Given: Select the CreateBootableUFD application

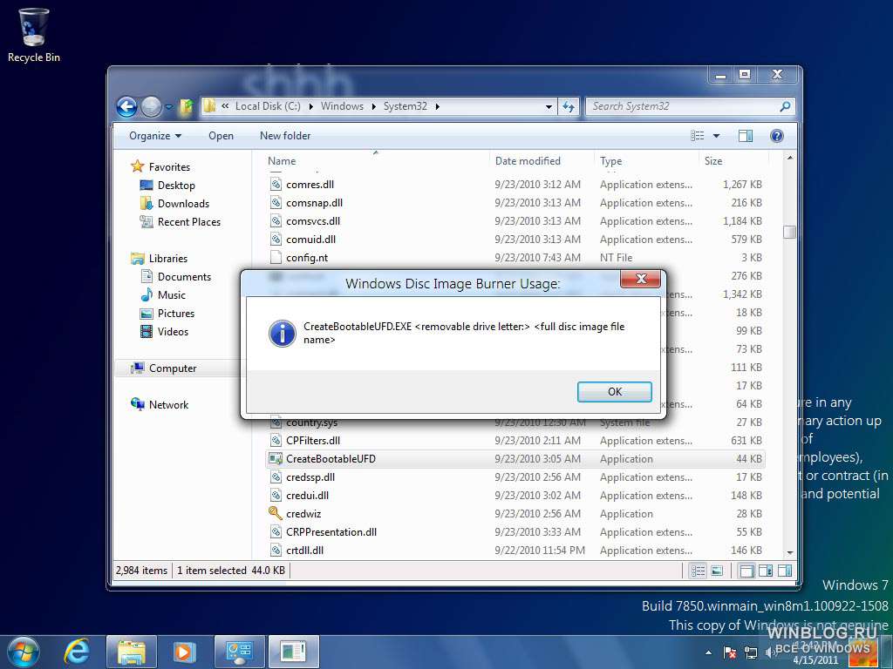Looking at the screenshot, I should click(x=515, y=458).
